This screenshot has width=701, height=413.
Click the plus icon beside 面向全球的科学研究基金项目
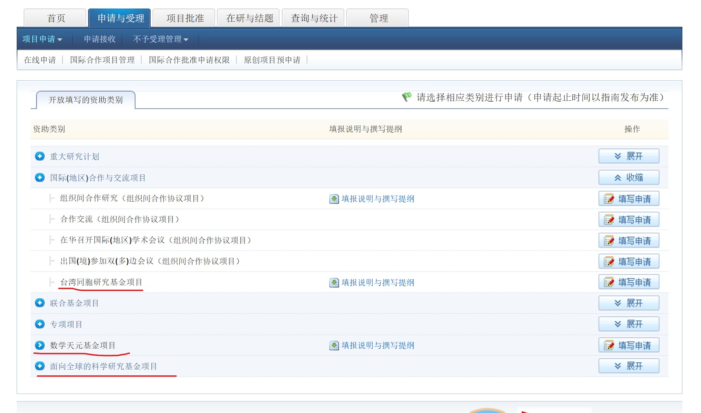coord(40,366)
